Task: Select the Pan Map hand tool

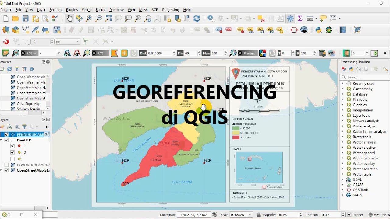Action: click(69, 19)
